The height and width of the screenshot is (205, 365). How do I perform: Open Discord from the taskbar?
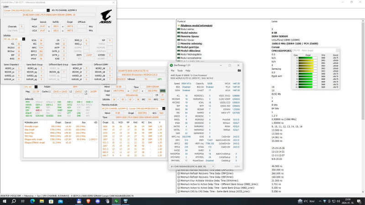coord(98,201)
